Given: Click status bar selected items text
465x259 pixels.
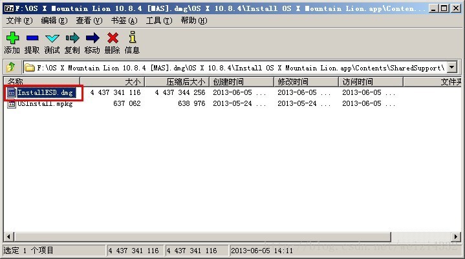Looking at the screenshot, I should [x=28, y=251].
